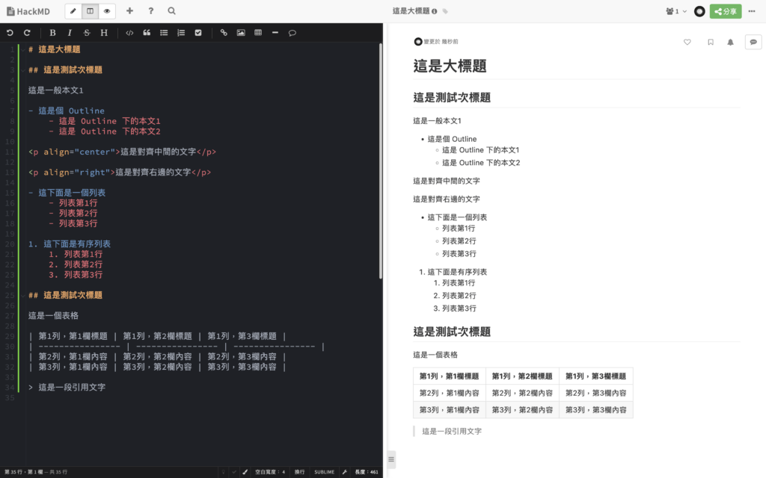Undo the last edit
766x478 pixels.
pos(9,32)
